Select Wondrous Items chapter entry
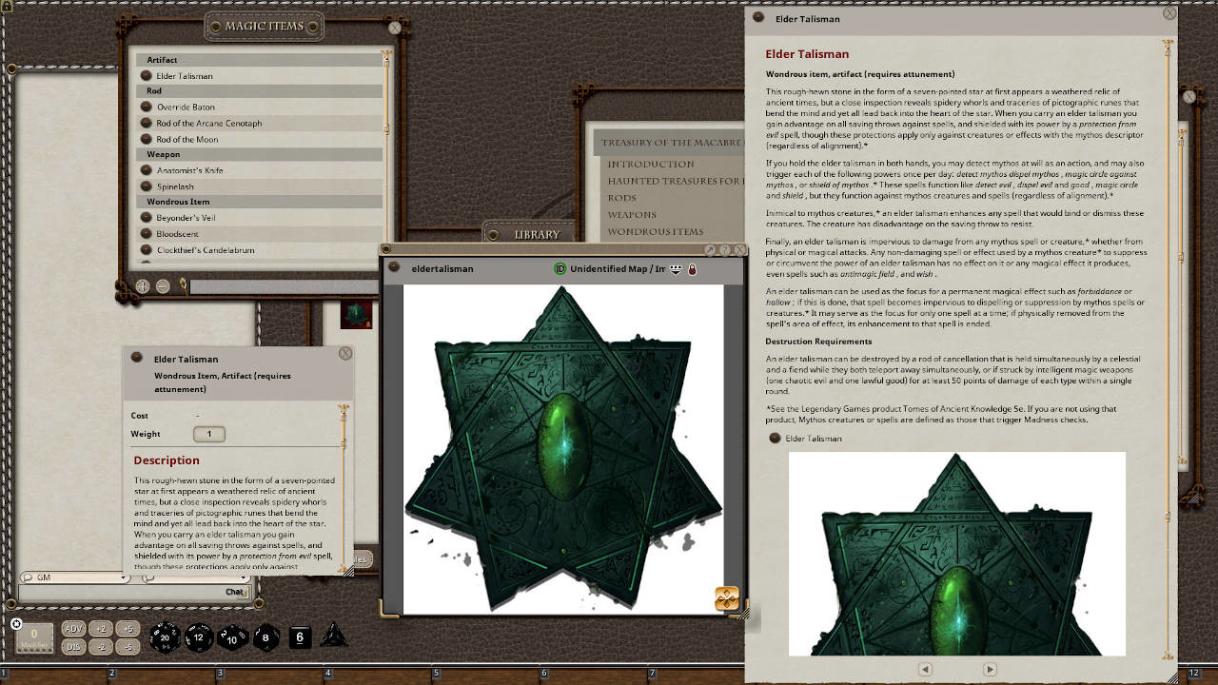 click(x=656, y=232)
